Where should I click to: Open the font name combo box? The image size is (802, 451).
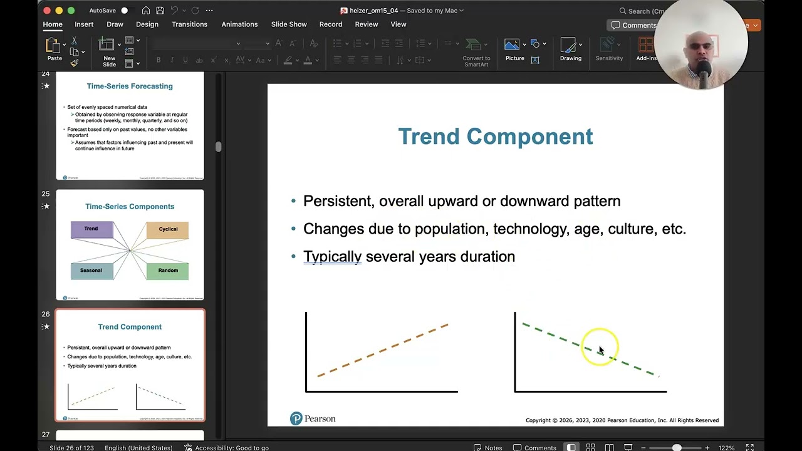click(197, 43)
